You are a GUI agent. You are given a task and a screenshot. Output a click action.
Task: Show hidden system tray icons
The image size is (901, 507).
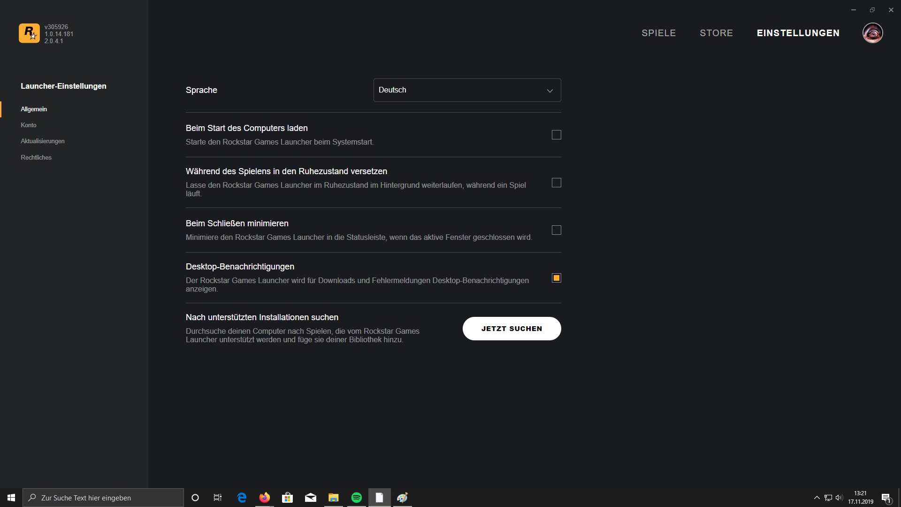817,498
